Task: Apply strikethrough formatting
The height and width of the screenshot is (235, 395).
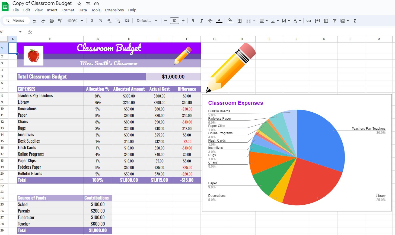Action: pyautogui.click(x=210, y=21)
